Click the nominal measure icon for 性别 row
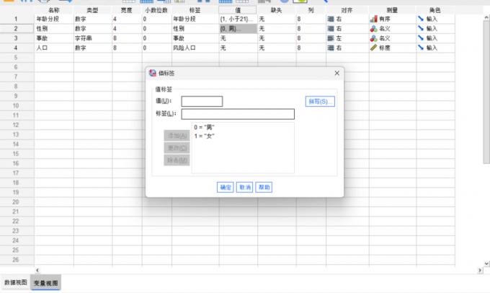This screenshot has width=490, height=293. [x=373, y=28]
